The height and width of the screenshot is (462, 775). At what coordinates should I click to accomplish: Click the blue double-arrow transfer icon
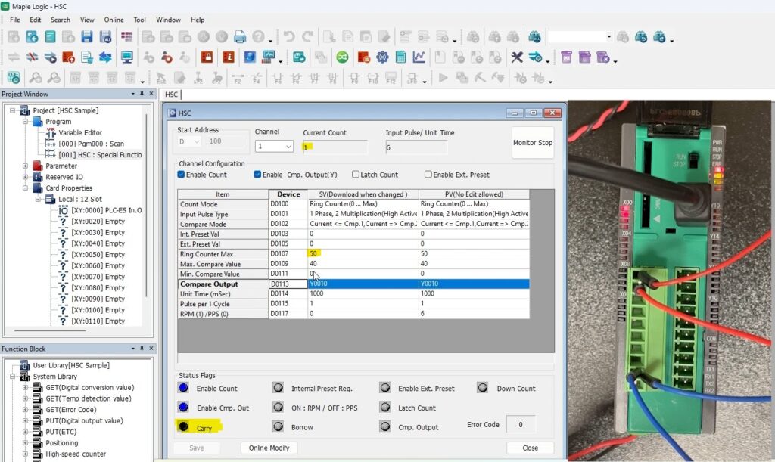click(105, 57)
